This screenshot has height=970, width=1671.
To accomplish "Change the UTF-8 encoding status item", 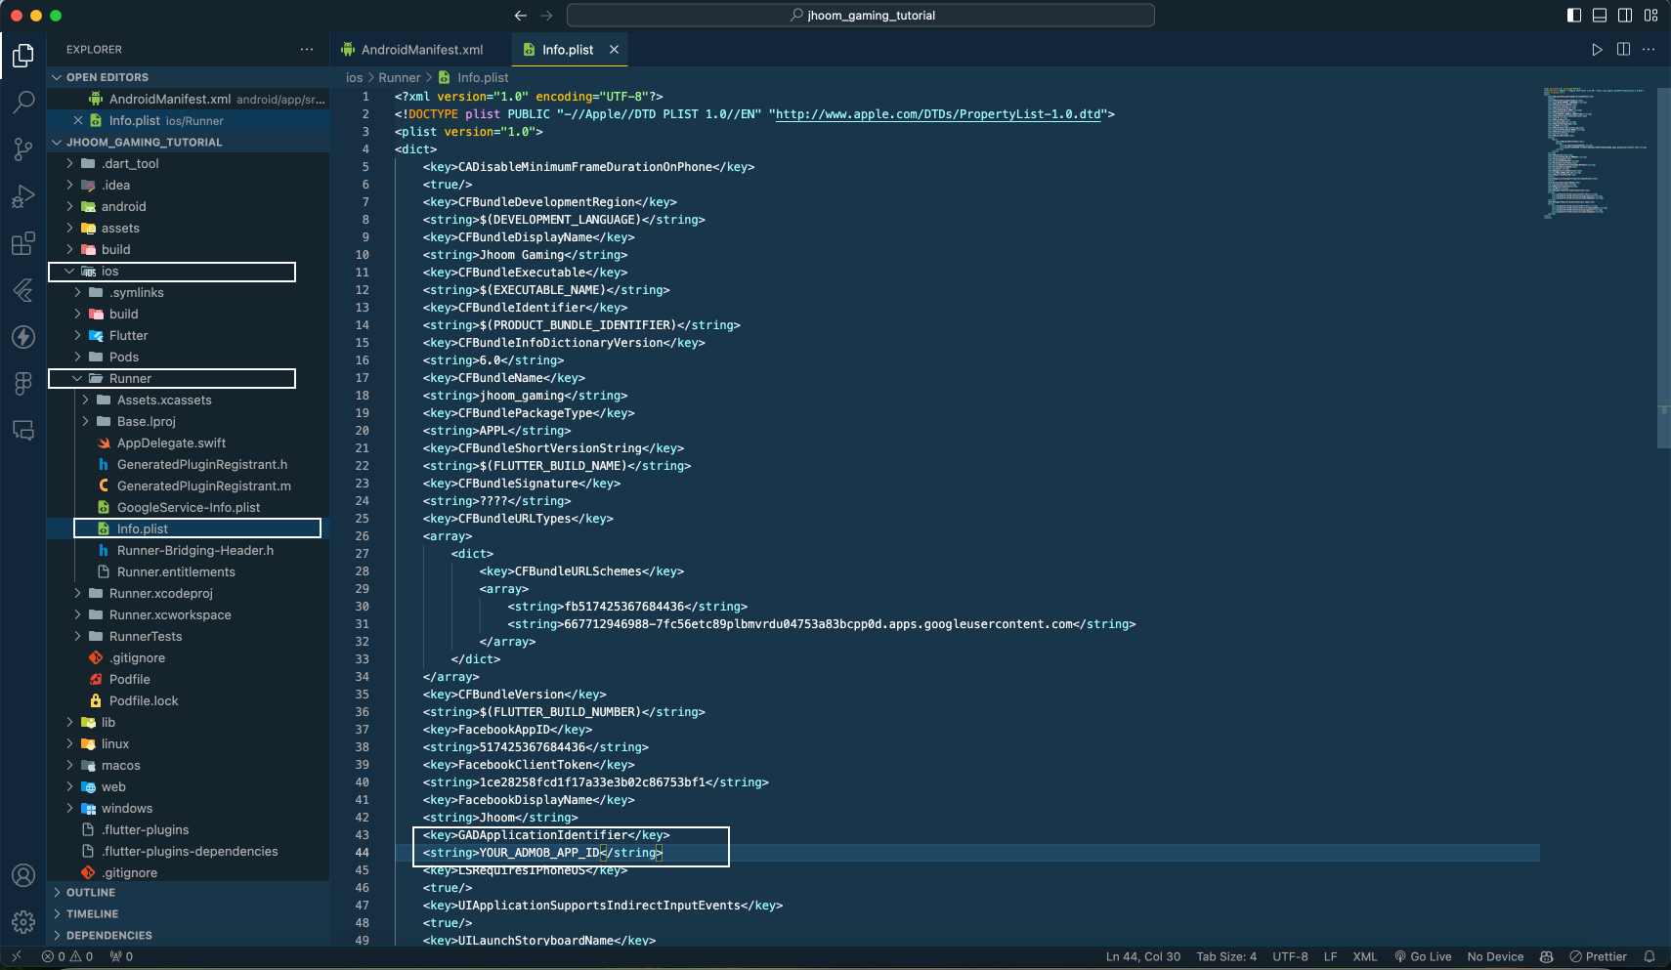I will (1290, 957).
